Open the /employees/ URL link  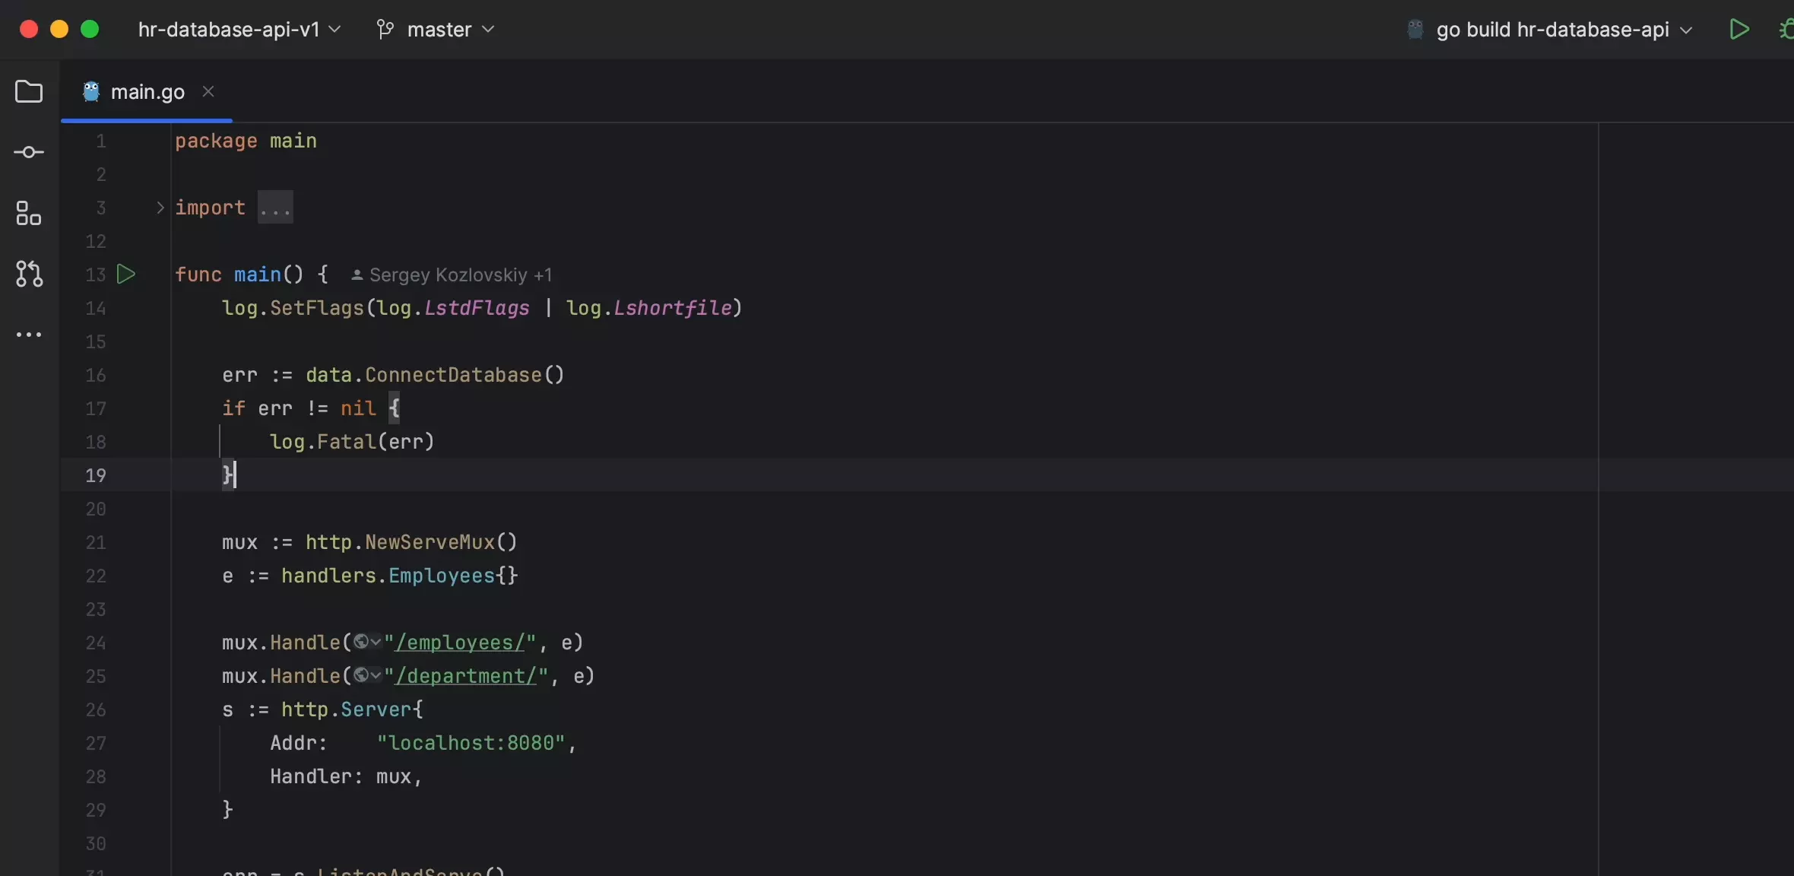click(x=459, y=643)
